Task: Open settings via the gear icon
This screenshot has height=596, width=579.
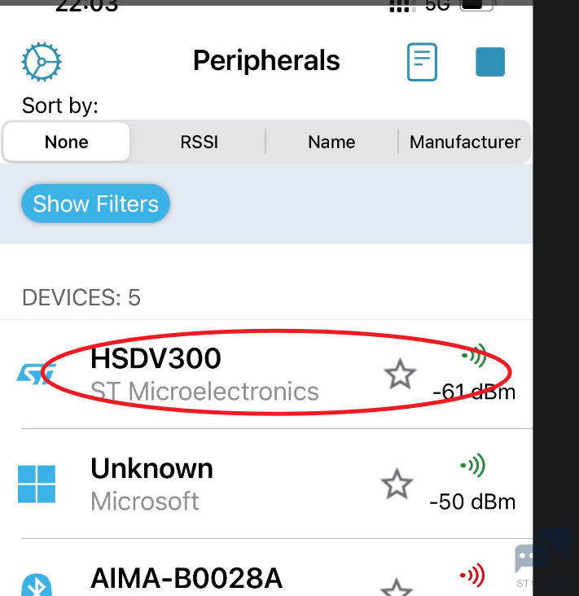Action: tap(42, 62)
